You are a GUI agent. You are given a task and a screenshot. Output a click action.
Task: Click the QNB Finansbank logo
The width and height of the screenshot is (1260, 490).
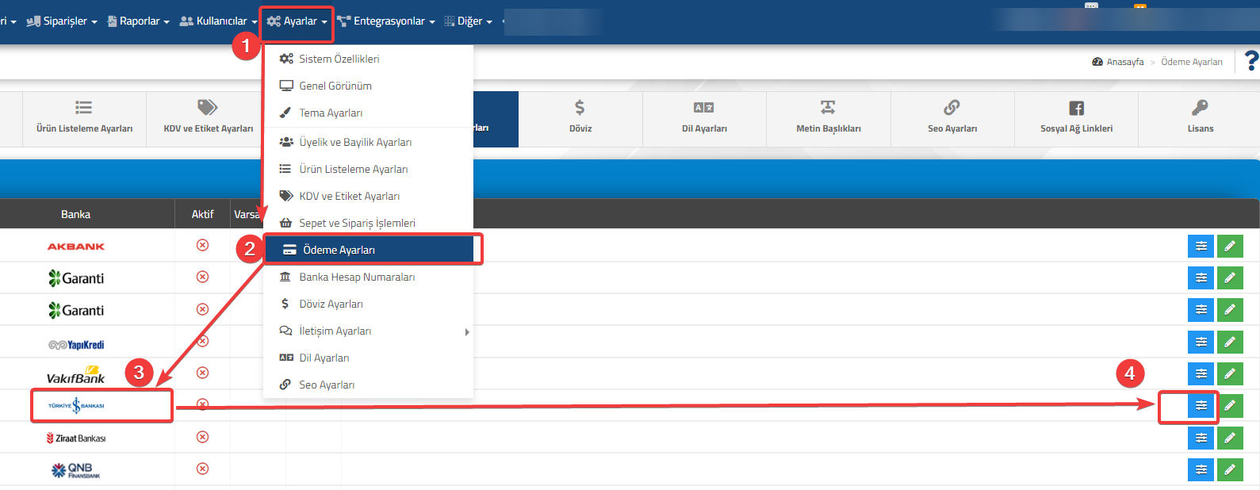click(76, 470)
